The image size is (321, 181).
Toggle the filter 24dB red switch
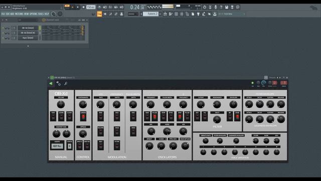point(237,117)
